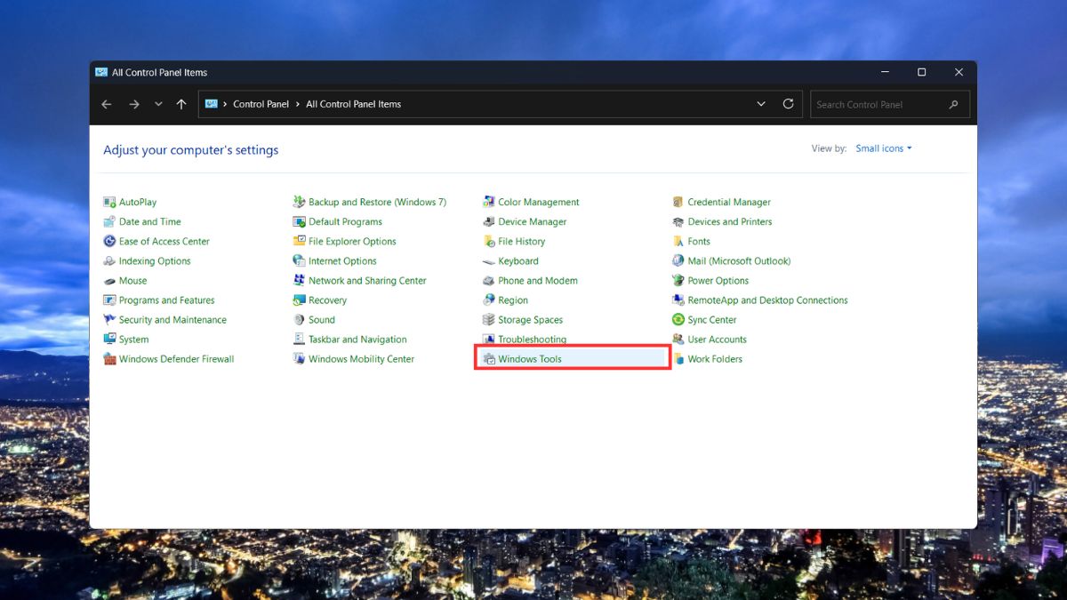Select Control Panel in the breadcrumb

[261, 104]
